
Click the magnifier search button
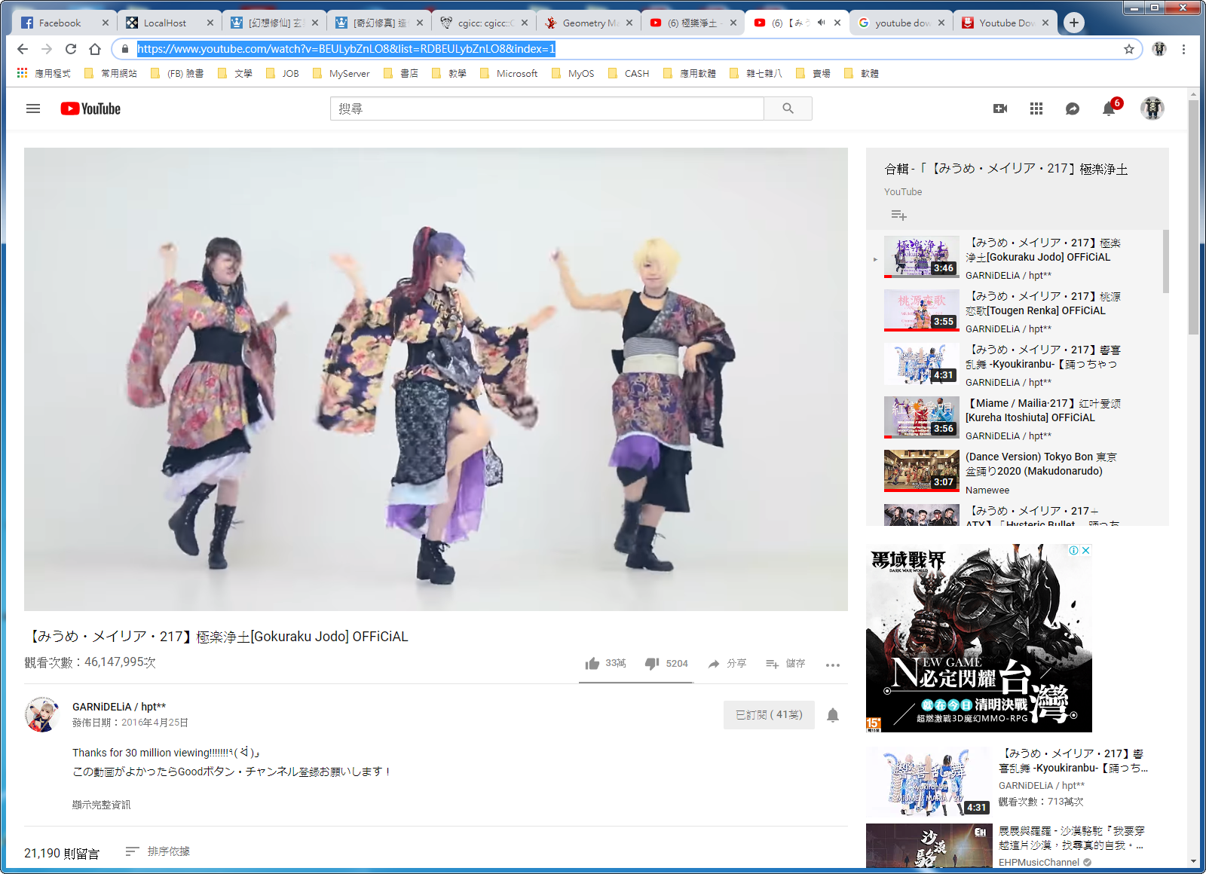[788, 108]
